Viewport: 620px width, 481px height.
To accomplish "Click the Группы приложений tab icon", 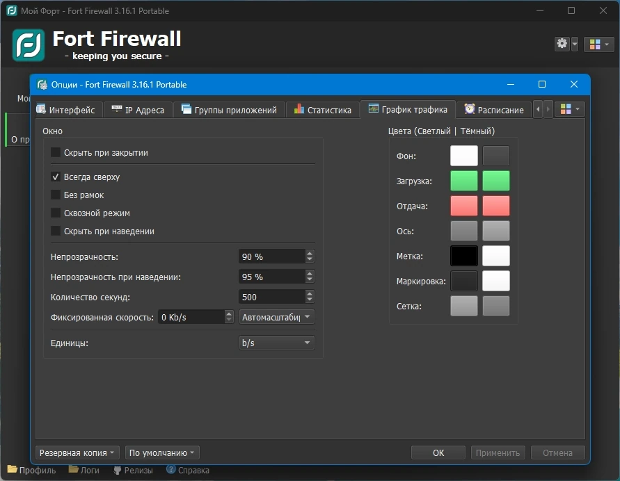I will [186, 109].
